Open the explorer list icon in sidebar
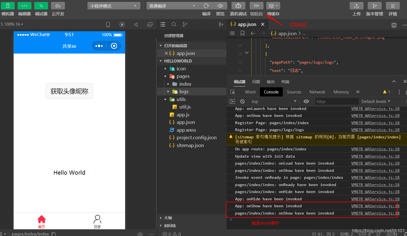This screenshot has height=236, width=407. pyautogui.click(x=163, y=25)
